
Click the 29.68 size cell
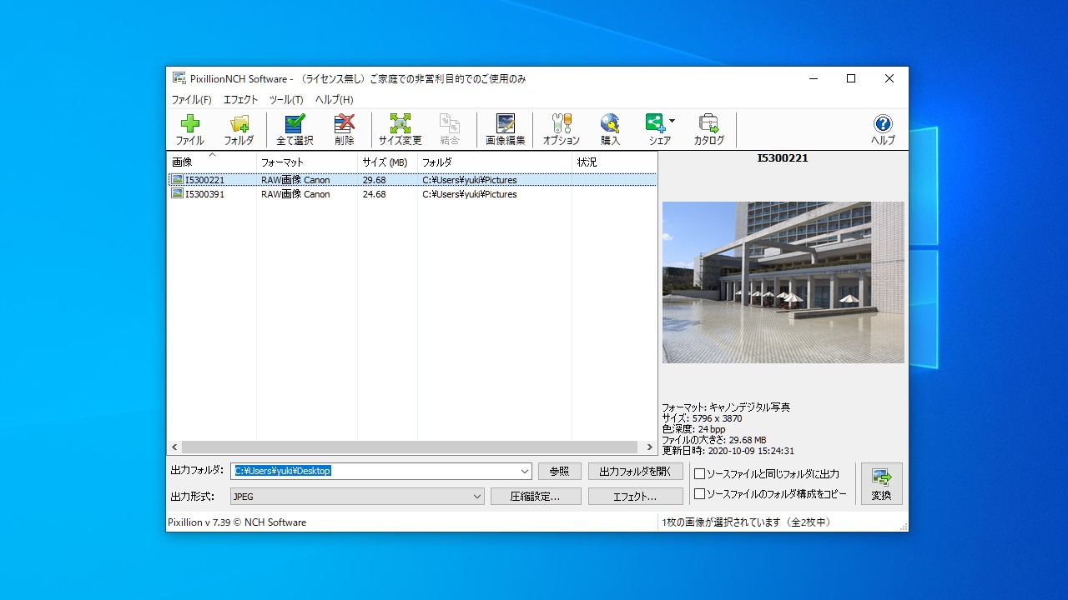point(374,180)
